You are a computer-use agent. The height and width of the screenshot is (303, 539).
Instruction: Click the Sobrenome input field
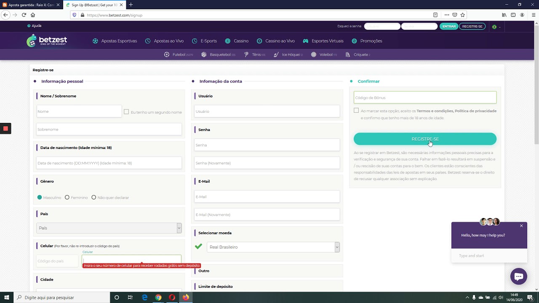tap(109, 129)
